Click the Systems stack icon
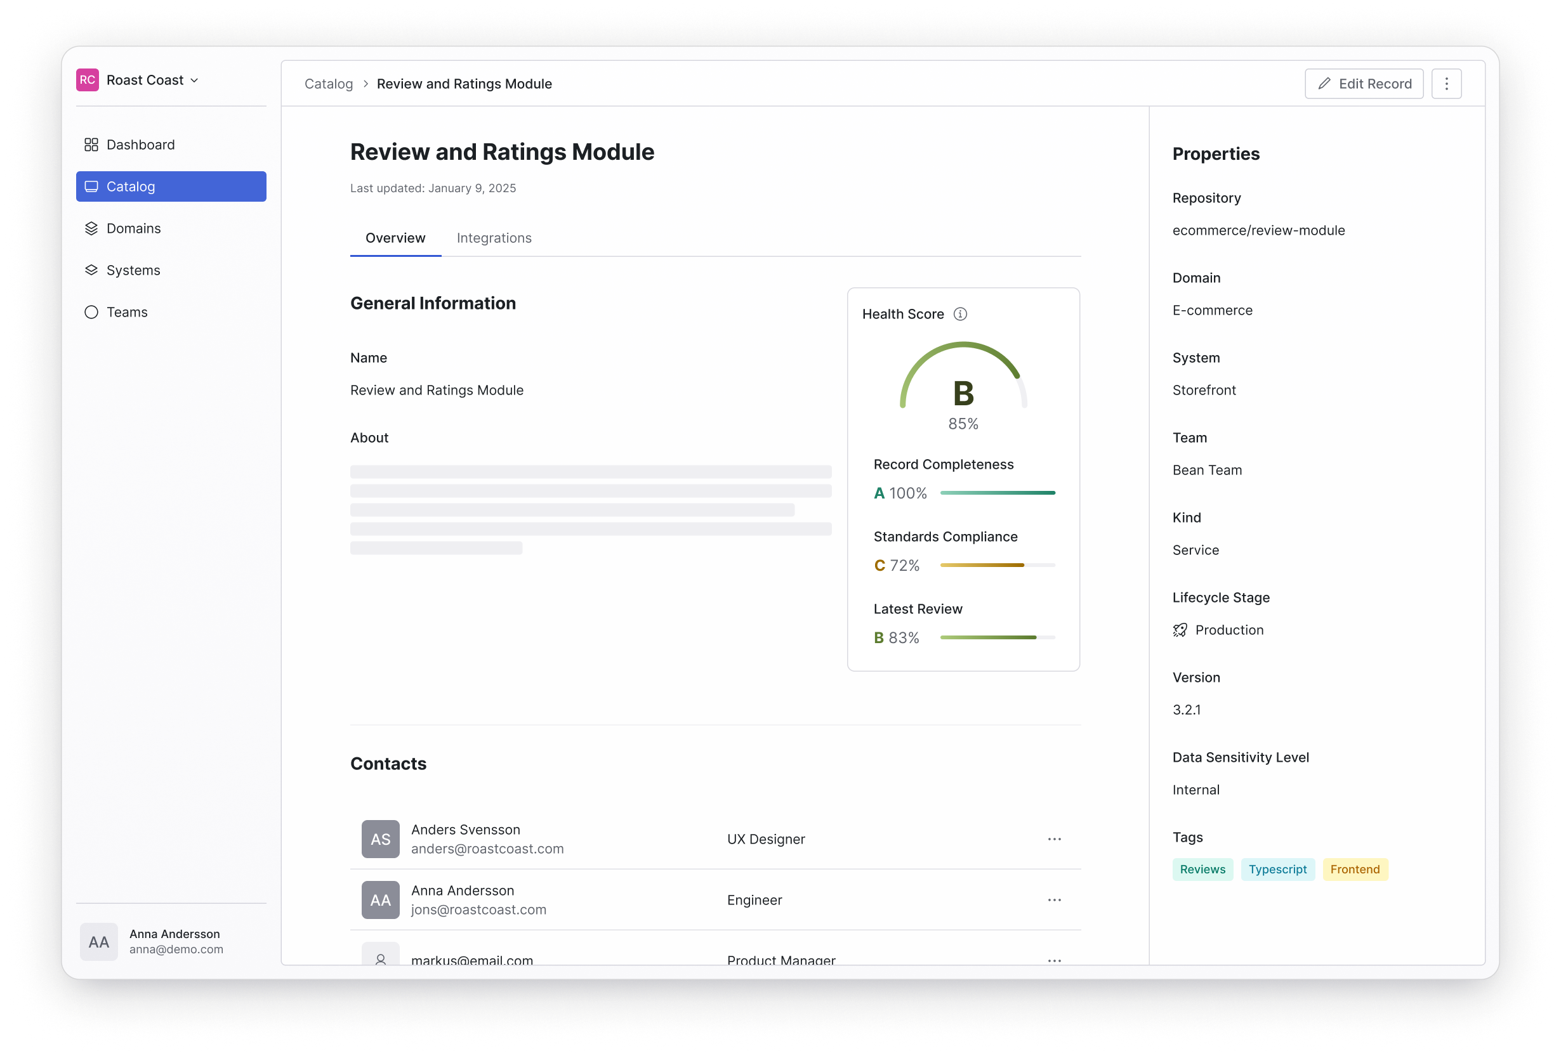The width and height of the screenshot is (1561, 1056). pos(91,270)
